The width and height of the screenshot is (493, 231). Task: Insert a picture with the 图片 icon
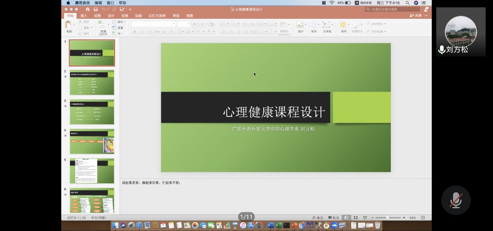click(300, 25)
